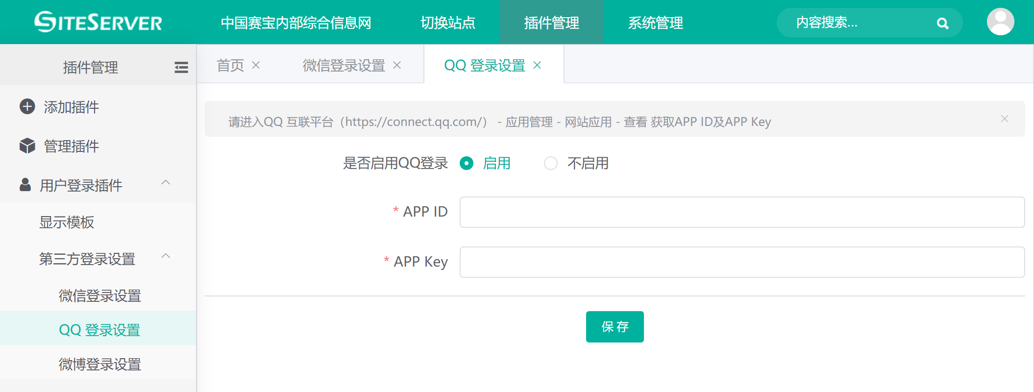Click the search magnifier icon
The width and height of the screenshot is (1034, 392).
[x=942, y=23]
